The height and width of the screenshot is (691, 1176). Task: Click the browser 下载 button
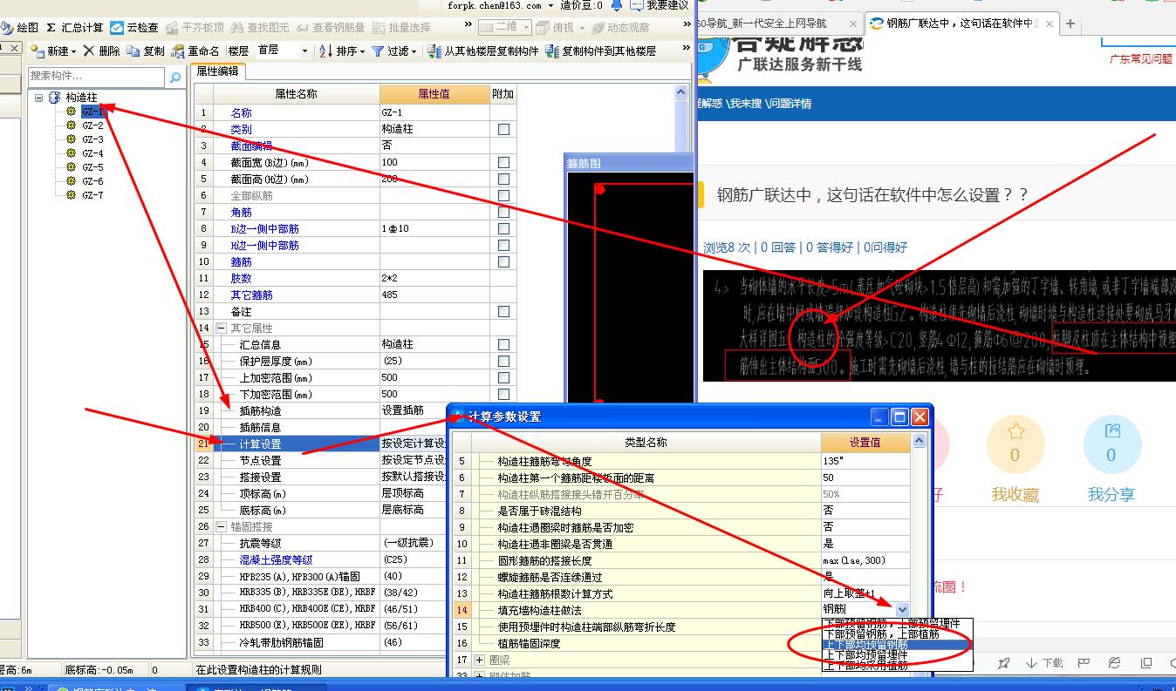pyautogui.click(x=1043, y=663)
